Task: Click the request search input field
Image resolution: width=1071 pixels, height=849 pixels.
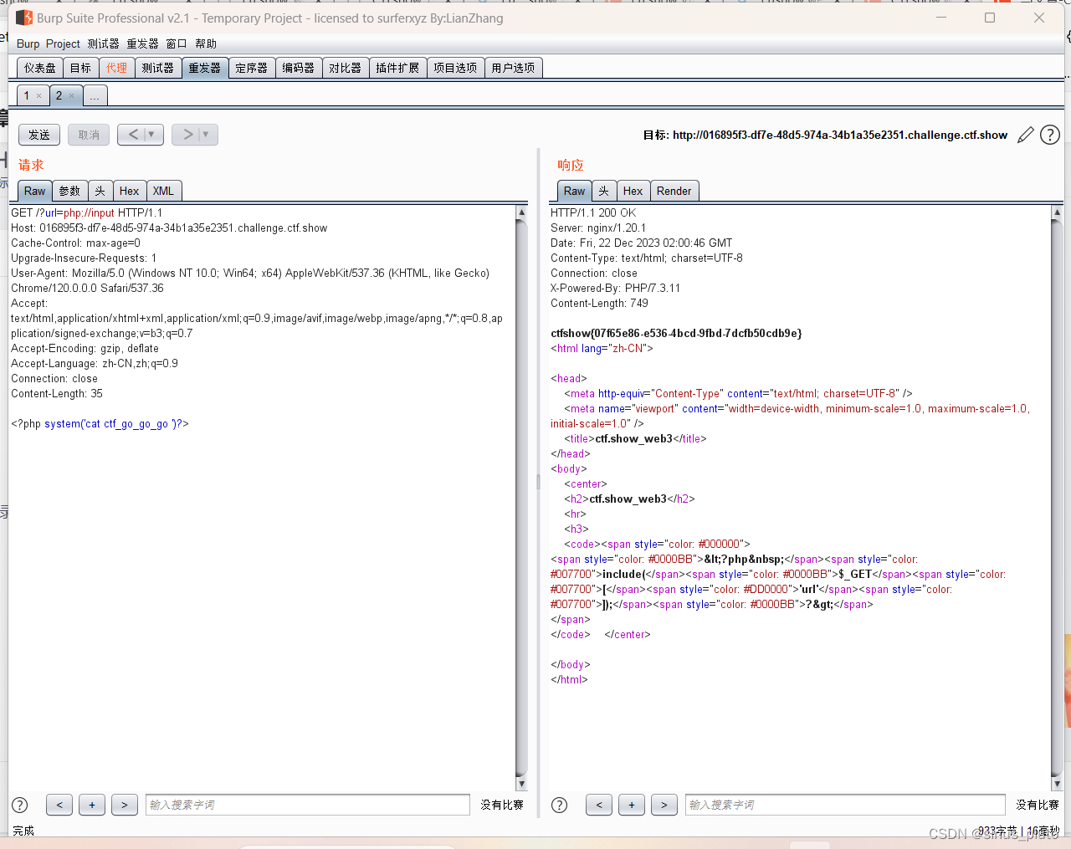Action: pos(308,805)
